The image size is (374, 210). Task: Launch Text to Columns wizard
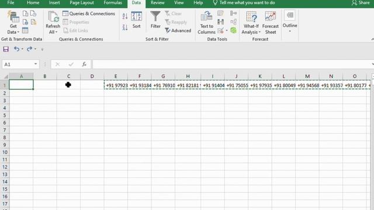[x=206, y=23]
